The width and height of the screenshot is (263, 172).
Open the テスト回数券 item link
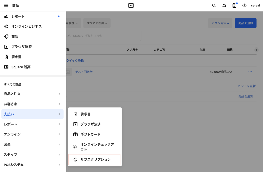click(84, 72)
